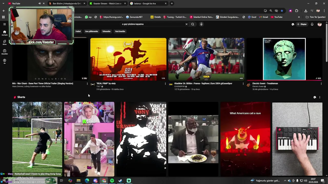Open Steam from the taskbar
328x184 pixels.
(x=120, y=181)
